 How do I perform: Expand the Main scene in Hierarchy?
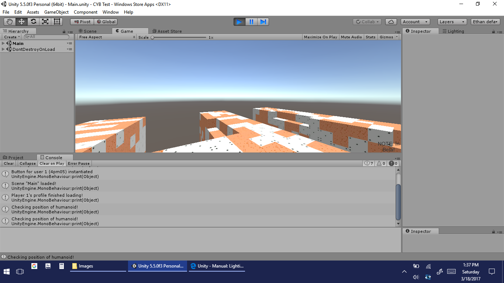point(3,43)
